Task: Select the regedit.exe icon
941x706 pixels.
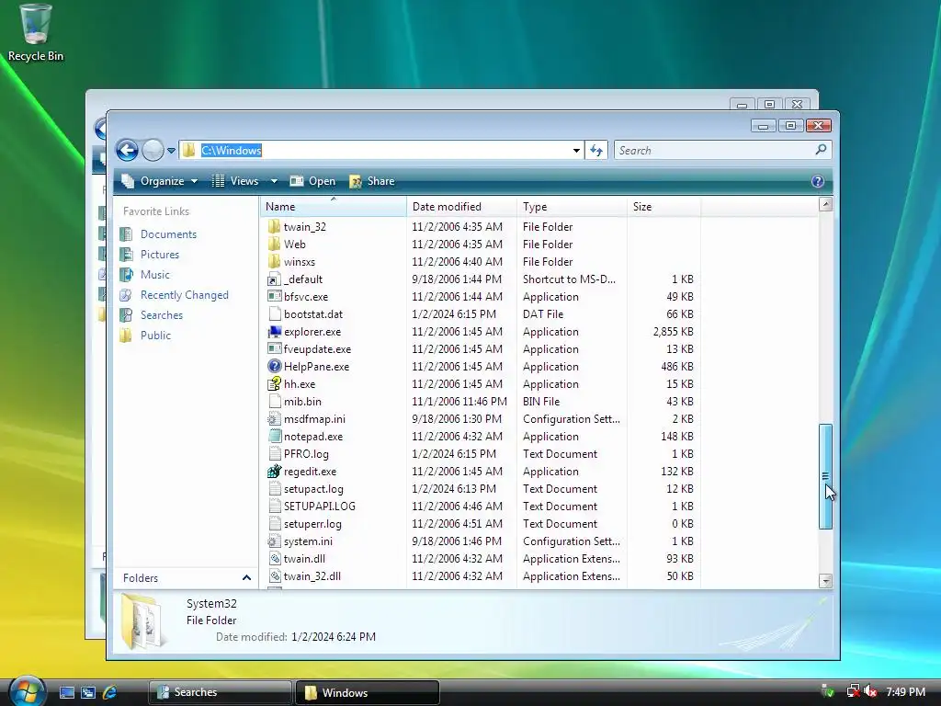Action: 274,472
